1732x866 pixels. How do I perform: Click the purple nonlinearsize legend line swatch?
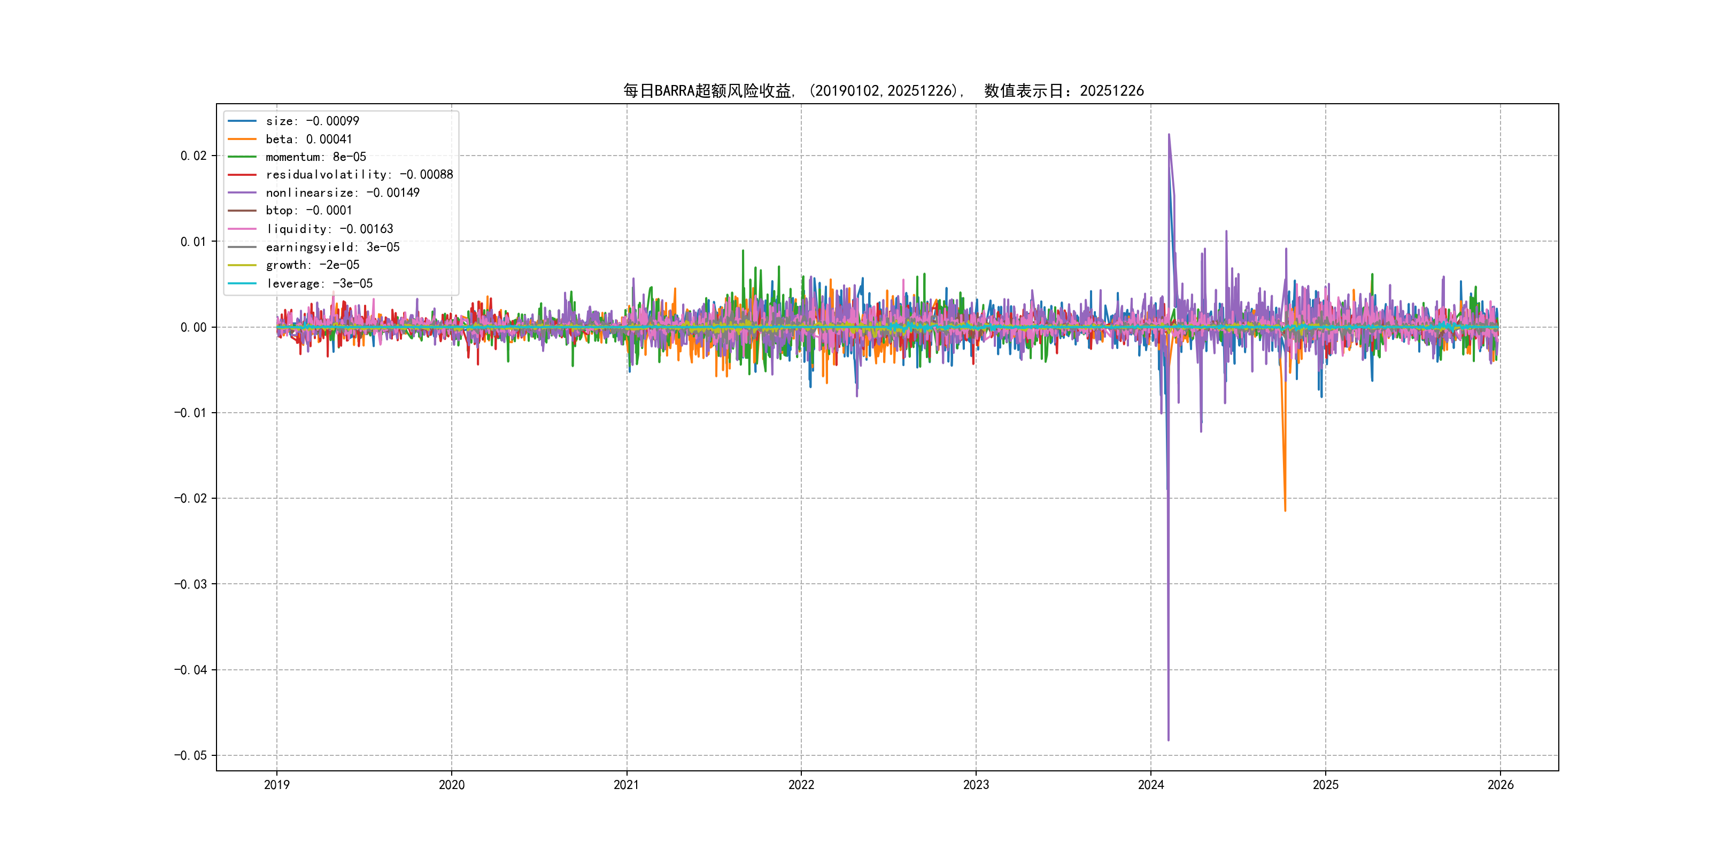[x=242, y=193]
